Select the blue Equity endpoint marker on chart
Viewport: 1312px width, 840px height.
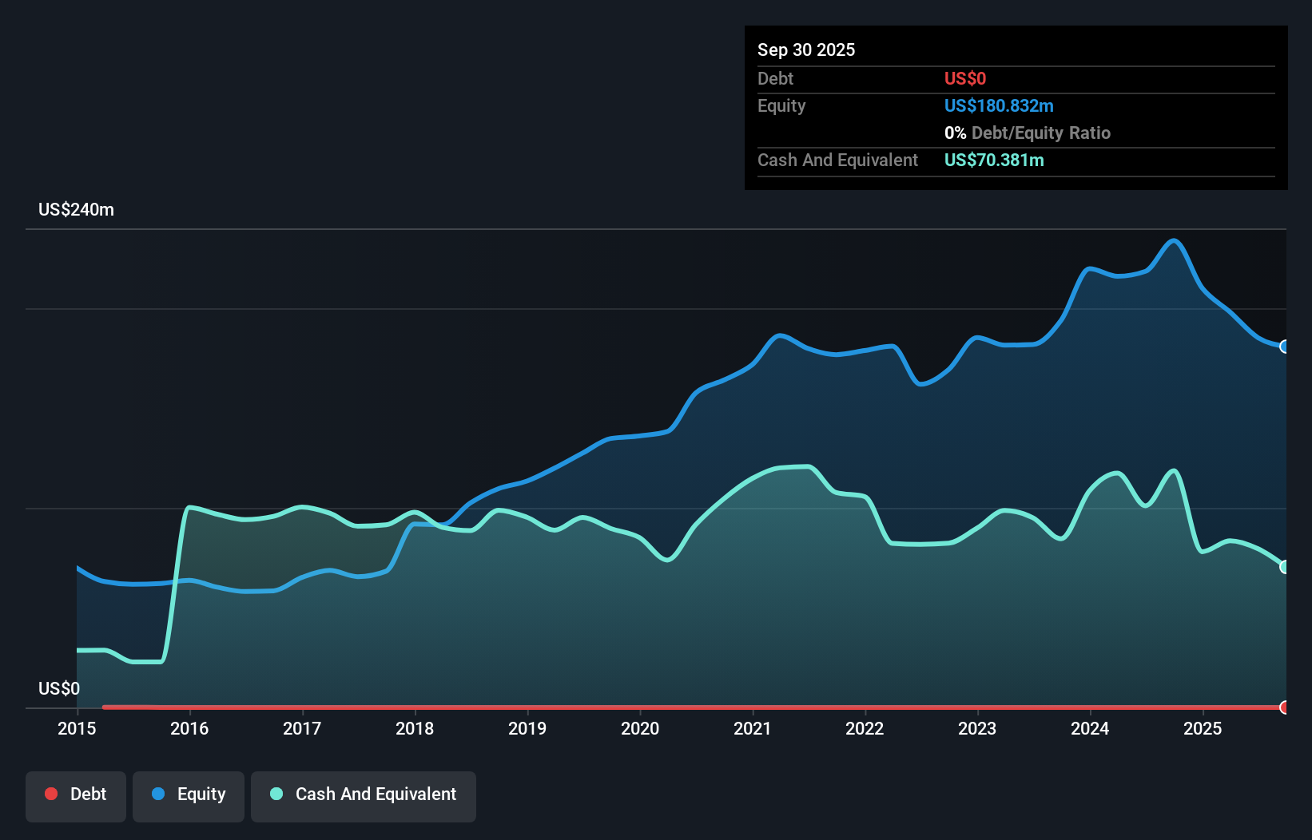coord(1284,347)
